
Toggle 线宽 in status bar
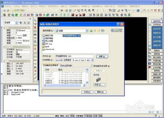(95, 116)
